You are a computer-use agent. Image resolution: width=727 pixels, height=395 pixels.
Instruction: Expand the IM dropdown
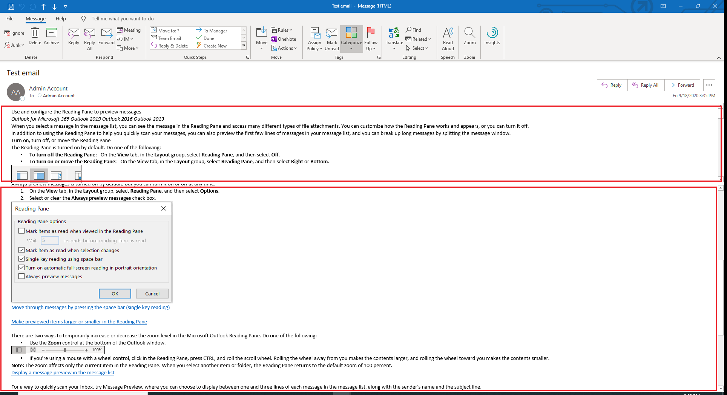[x=125, y=39]
